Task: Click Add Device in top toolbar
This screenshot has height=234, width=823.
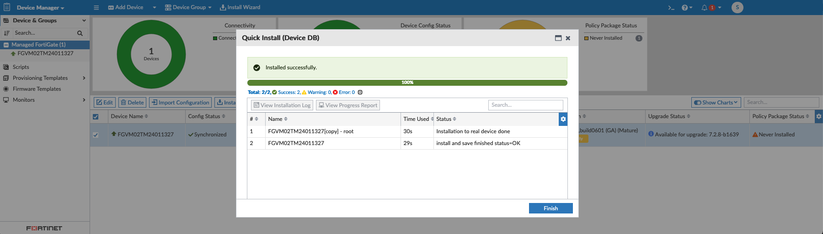Action: click(126, 7)
